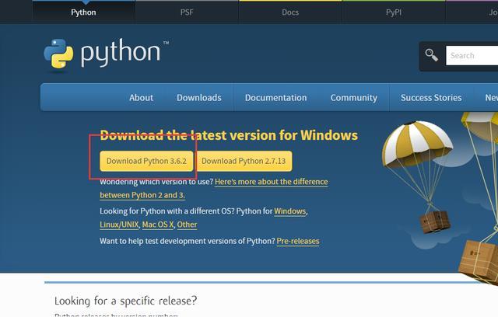The height and width of the screenshot is (317, 498).
Task: Switch to the PSF top-bar tab
Action: [x=187, y=12]
